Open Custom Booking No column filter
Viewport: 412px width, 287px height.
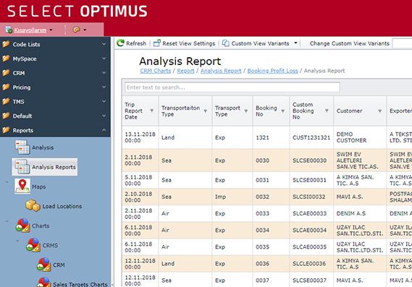(327, 111)
